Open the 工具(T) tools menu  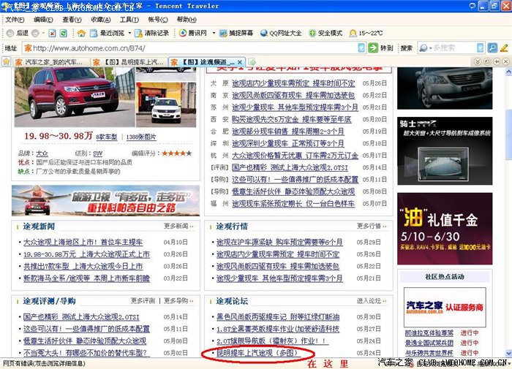[x=129, y=20]
